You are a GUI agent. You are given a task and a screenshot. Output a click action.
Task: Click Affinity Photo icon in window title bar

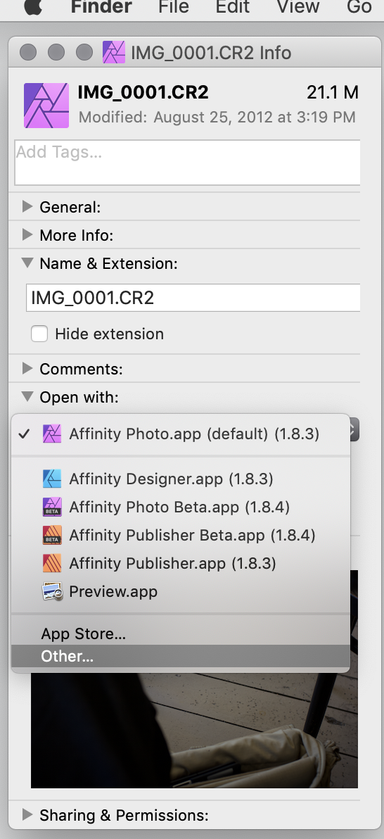click(x=114, y=52)
